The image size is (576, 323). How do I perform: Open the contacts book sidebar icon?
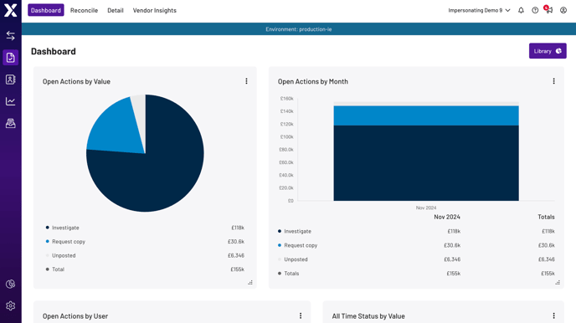click(10, 79)
